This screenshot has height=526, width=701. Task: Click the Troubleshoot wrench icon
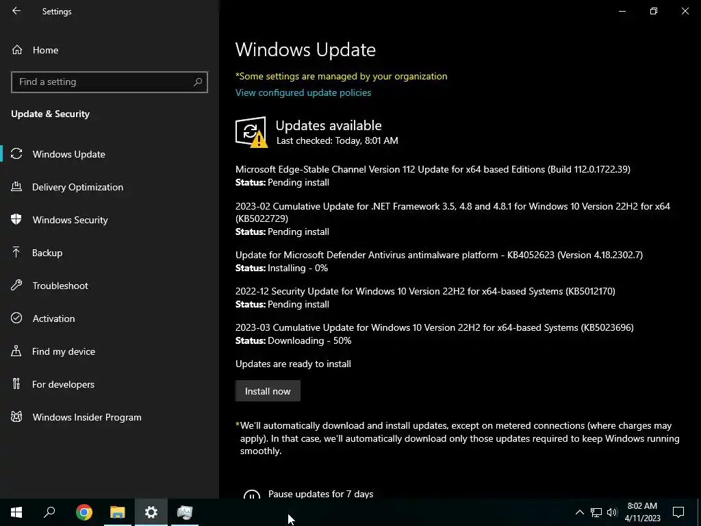tap(16, 286)
